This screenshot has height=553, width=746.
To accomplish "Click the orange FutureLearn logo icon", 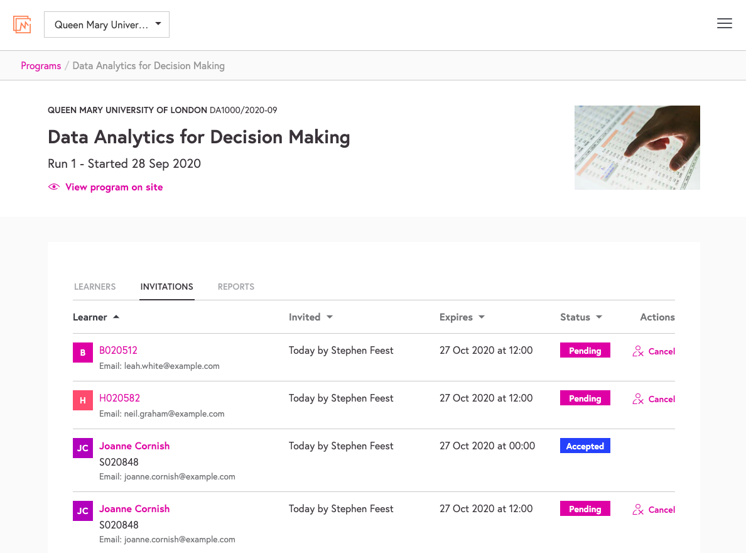I will (22, 25).
